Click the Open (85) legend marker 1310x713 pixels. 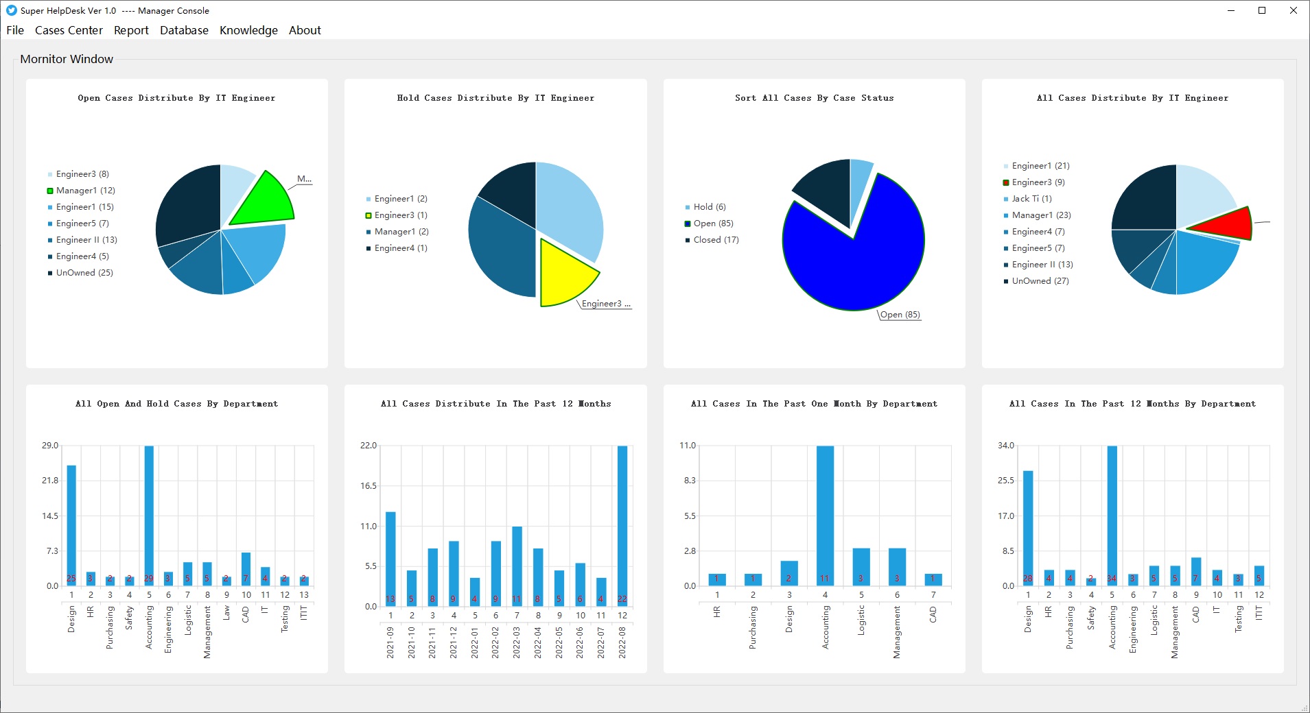[x=688, y=223]
